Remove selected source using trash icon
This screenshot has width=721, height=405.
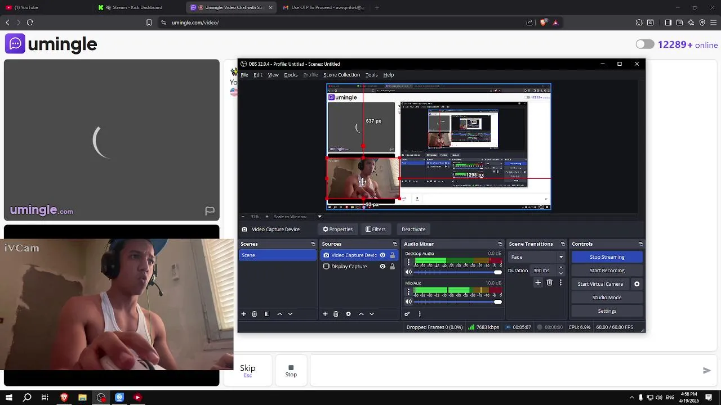(x=336, y=314)
